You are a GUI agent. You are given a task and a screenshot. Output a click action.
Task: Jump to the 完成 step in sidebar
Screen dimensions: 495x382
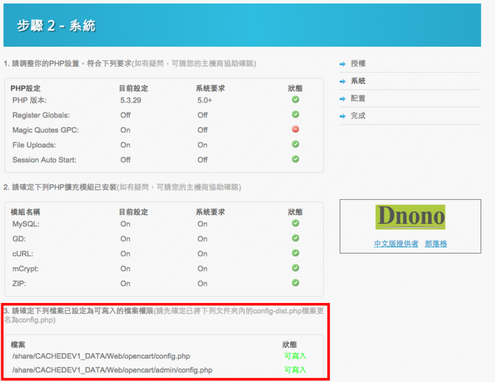358,115
